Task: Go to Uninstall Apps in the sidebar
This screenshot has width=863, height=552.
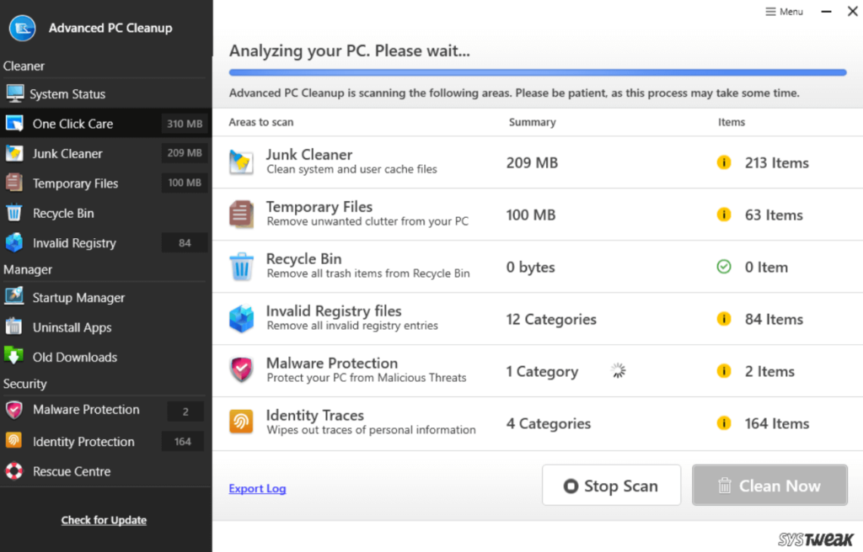Action: 105,327
